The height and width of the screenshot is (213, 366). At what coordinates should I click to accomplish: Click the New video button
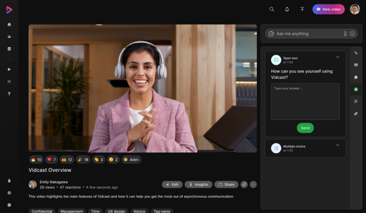[328, 9]
